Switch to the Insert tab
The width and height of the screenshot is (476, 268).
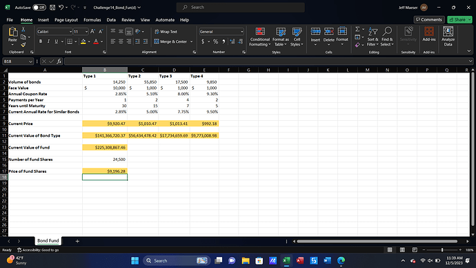[43, 20]
